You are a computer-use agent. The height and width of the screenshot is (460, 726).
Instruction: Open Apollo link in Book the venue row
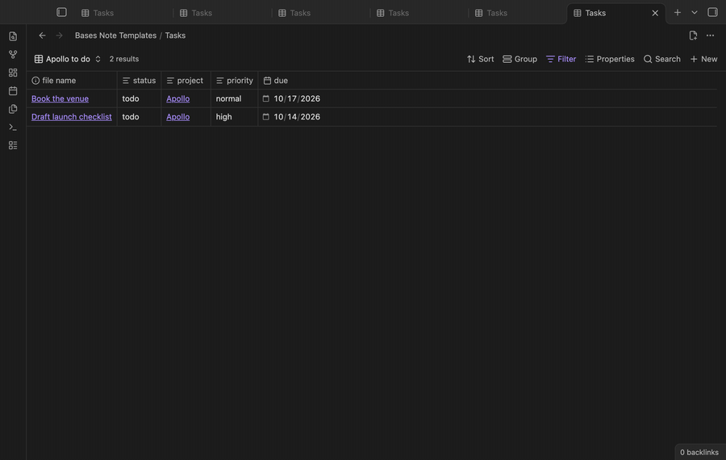pos(177,98)
